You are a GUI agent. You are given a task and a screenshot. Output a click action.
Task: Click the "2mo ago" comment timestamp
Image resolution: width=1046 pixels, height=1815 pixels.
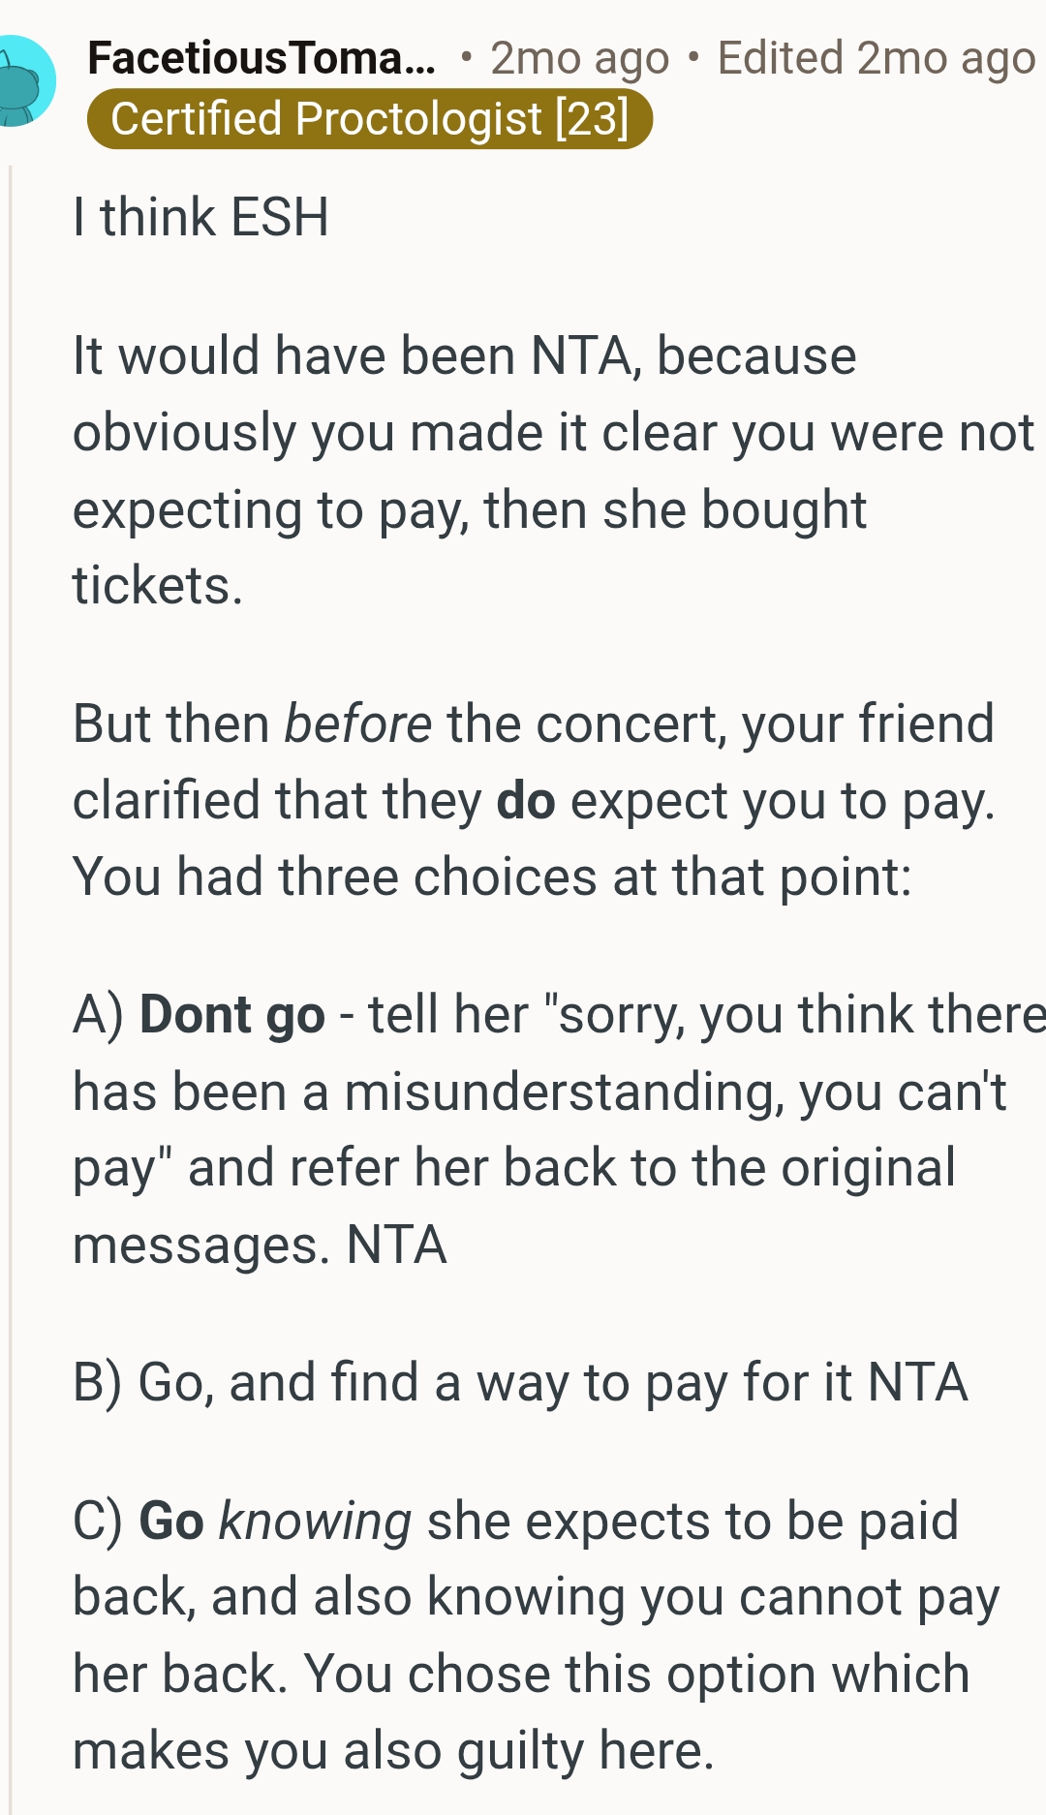[x=579, y=58]
